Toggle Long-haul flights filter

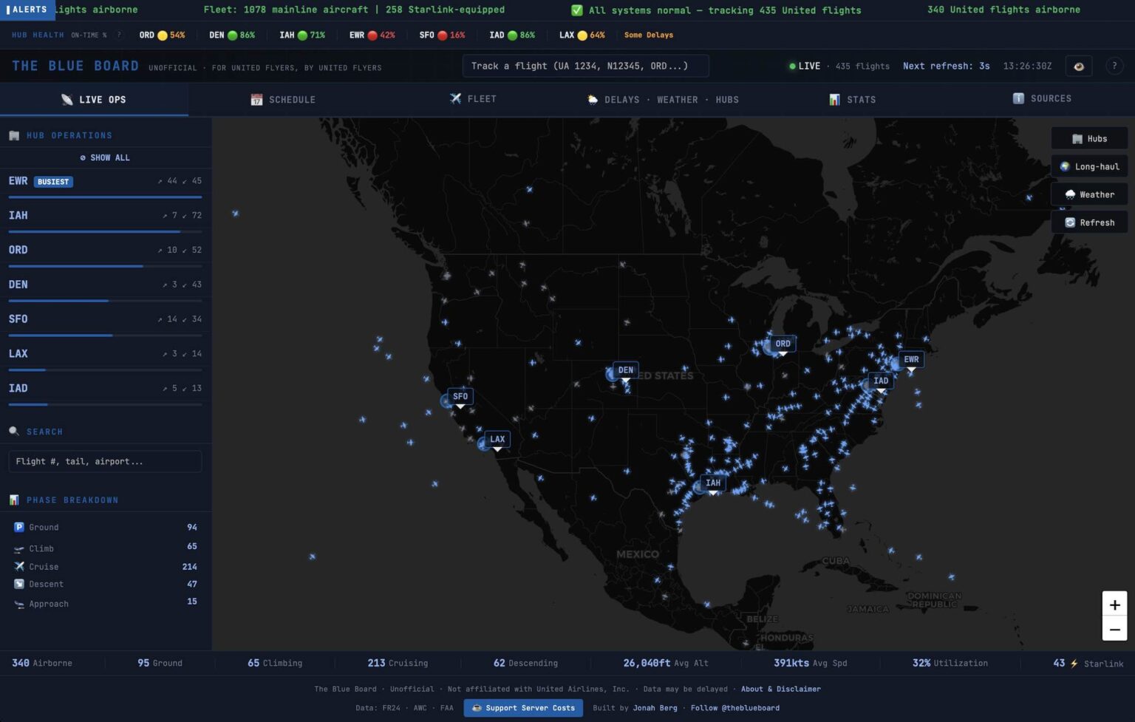point(1089,167)
